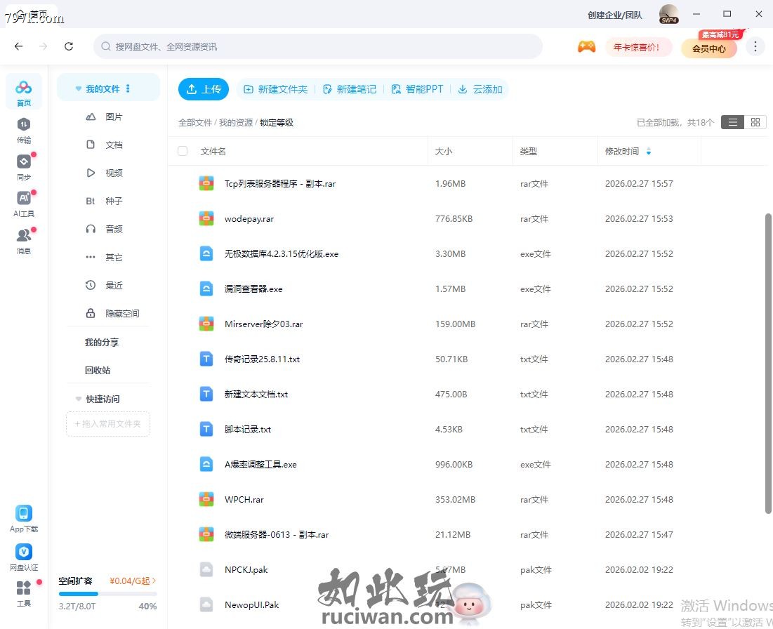Image resolution: width=773 pixels, height=629 pixels.
Task: Click 智能PPT button
Action: [x=417, y=89]
